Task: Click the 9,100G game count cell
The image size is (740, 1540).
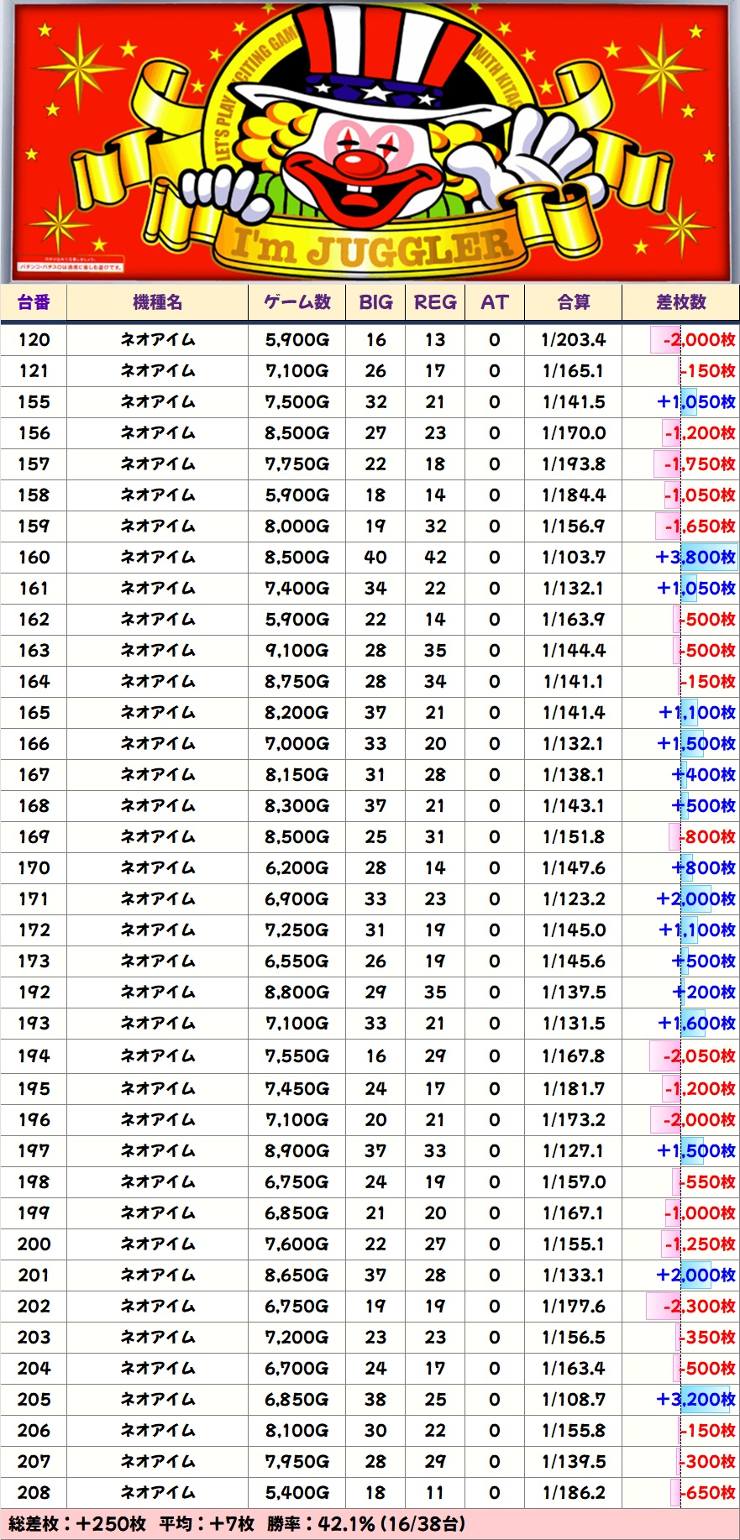Action: click(297, 651)
